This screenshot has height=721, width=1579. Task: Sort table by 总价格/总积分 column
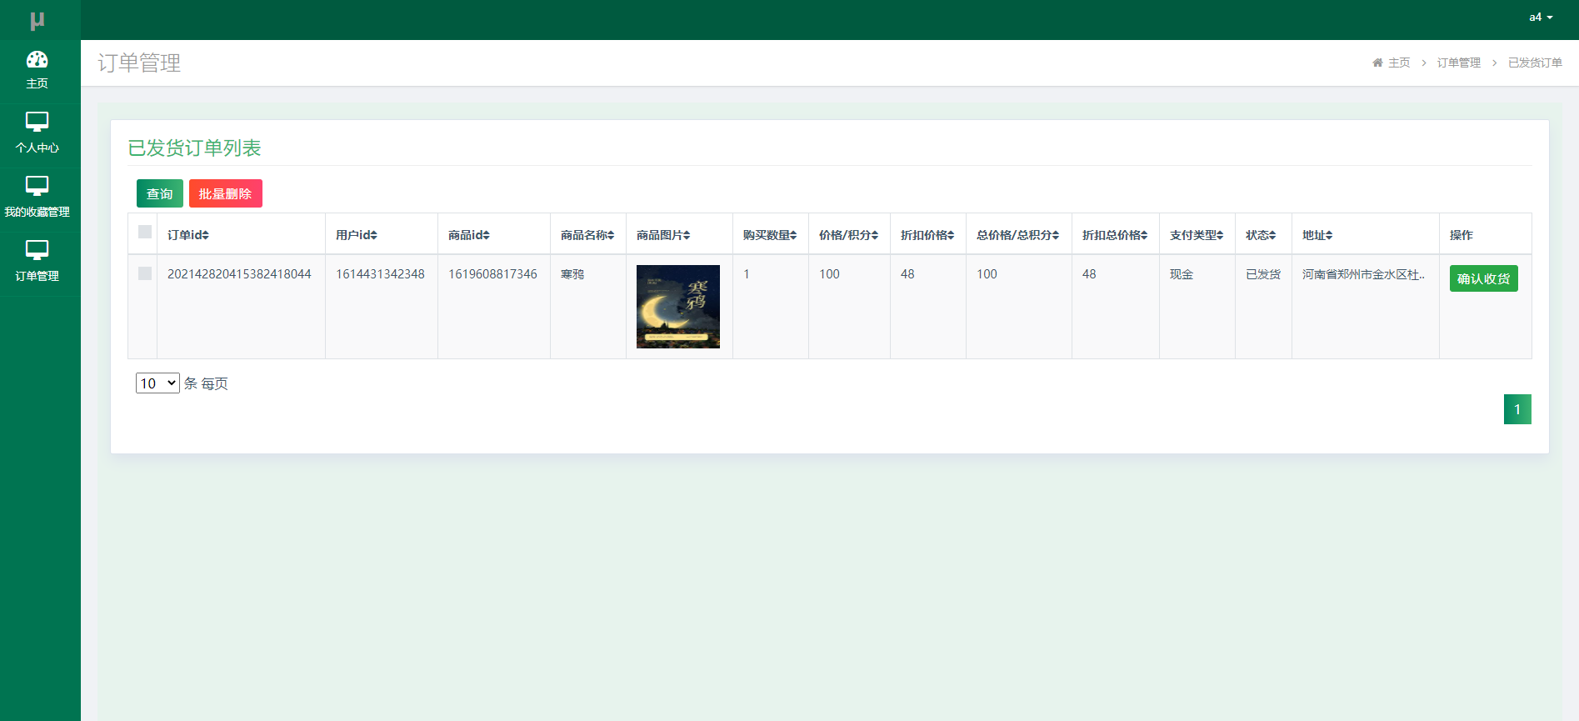pyautogui.click(x=1018, y=235)
